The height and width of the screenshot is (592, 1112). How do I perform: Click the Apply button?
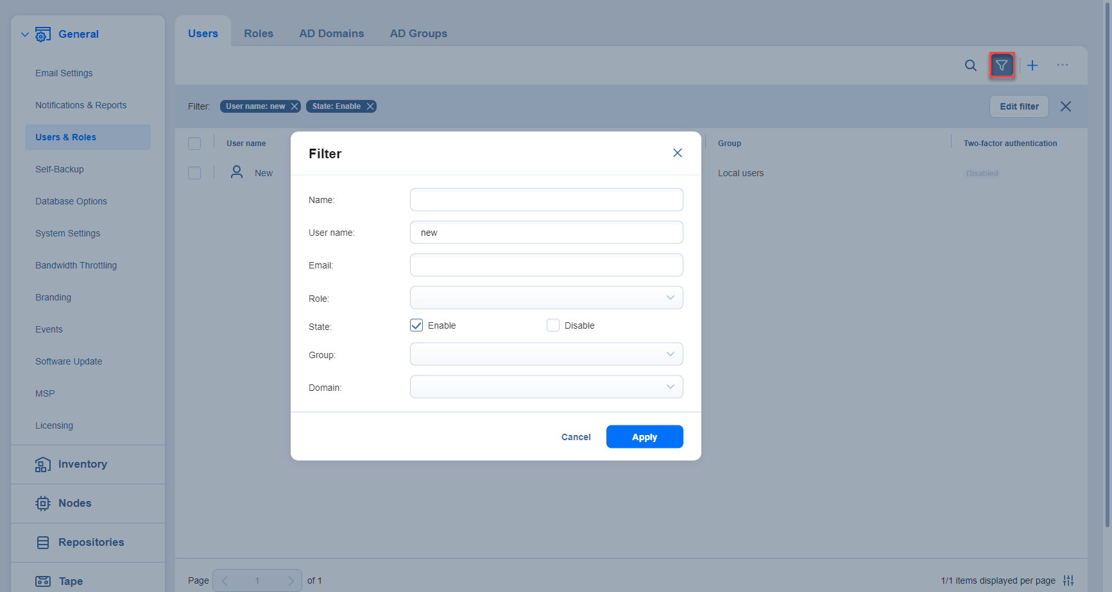(644, 437)
